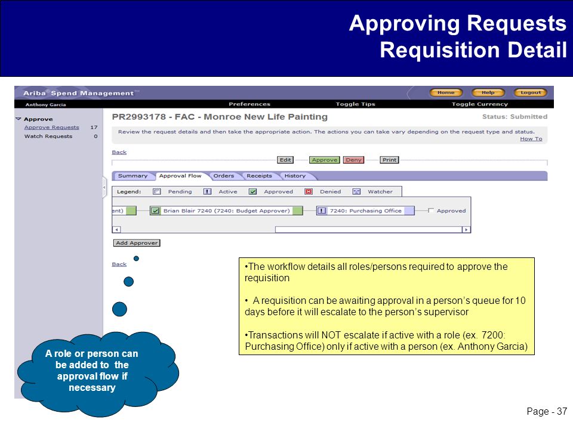This screenshot has width=573, height=429.
Task: Click the approval flow right scroll arrow
Action: [466, 229]
